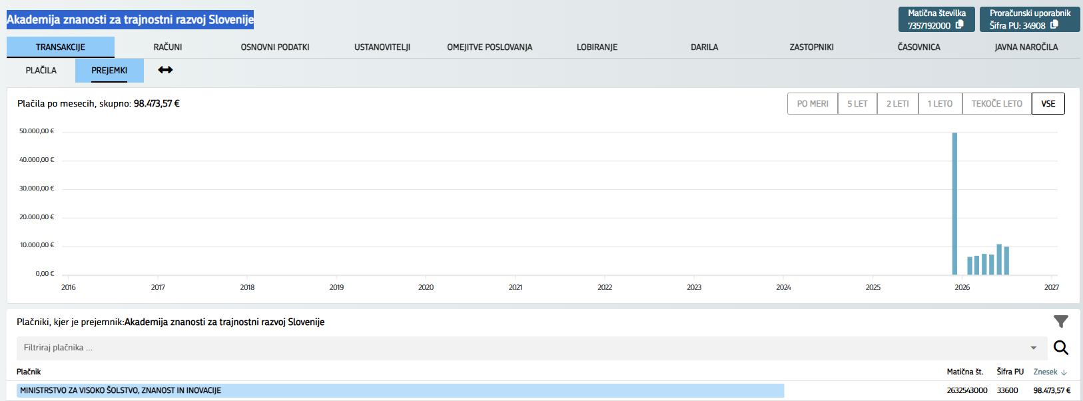Image resolution: width=1083 pixels, height=401 pixels.
Task: Click the 50.000,00 € axis label
Action: [x=37, y=131]
